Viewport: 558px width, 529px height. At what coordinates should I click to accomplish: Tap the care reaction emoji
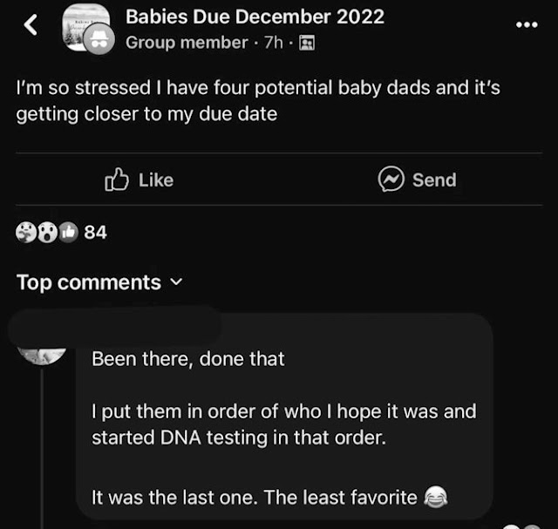[26, 233]
